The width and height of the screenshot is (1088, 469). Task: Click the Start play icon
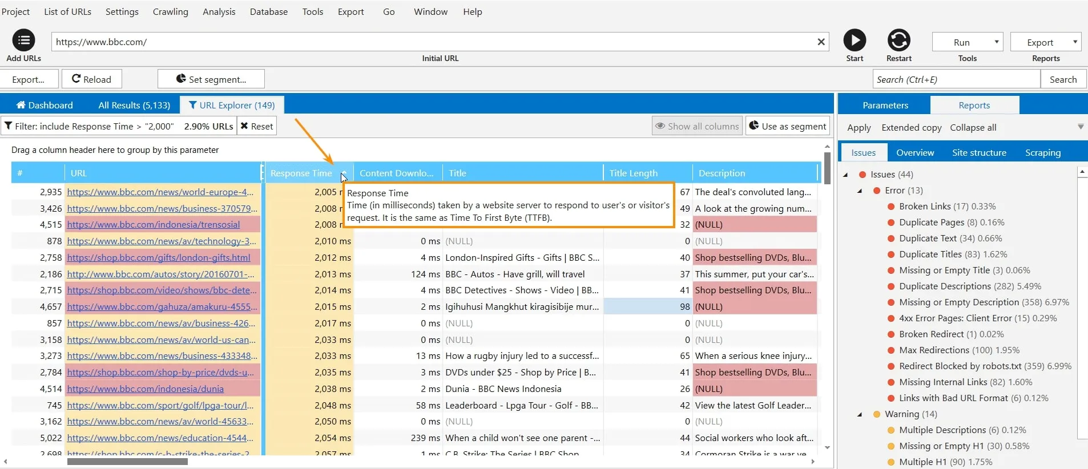click(855, 41)
